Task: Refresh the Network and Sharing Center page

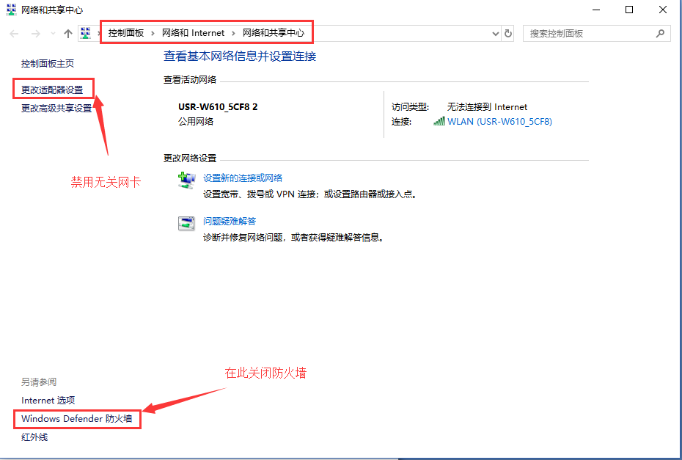Action: (x=508, y=34)
